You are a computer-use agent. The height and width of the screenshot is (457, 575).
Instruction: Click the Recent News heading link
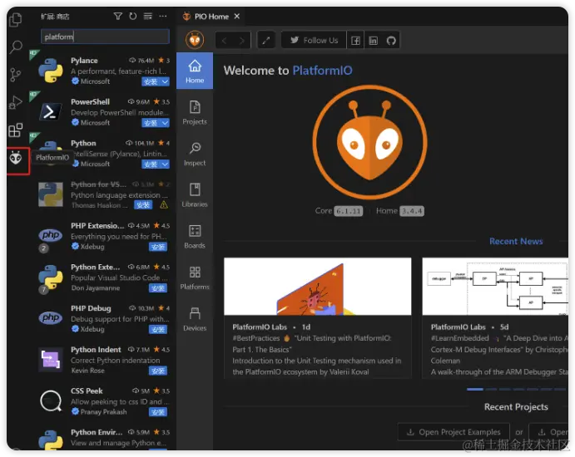516,241
